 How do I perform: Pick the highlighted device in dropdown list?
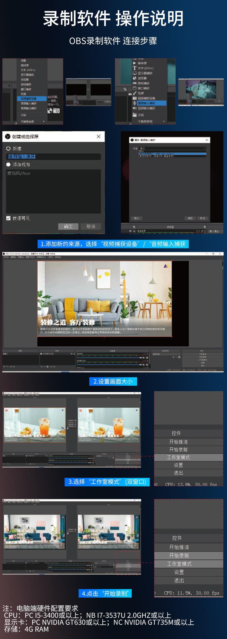172,154
